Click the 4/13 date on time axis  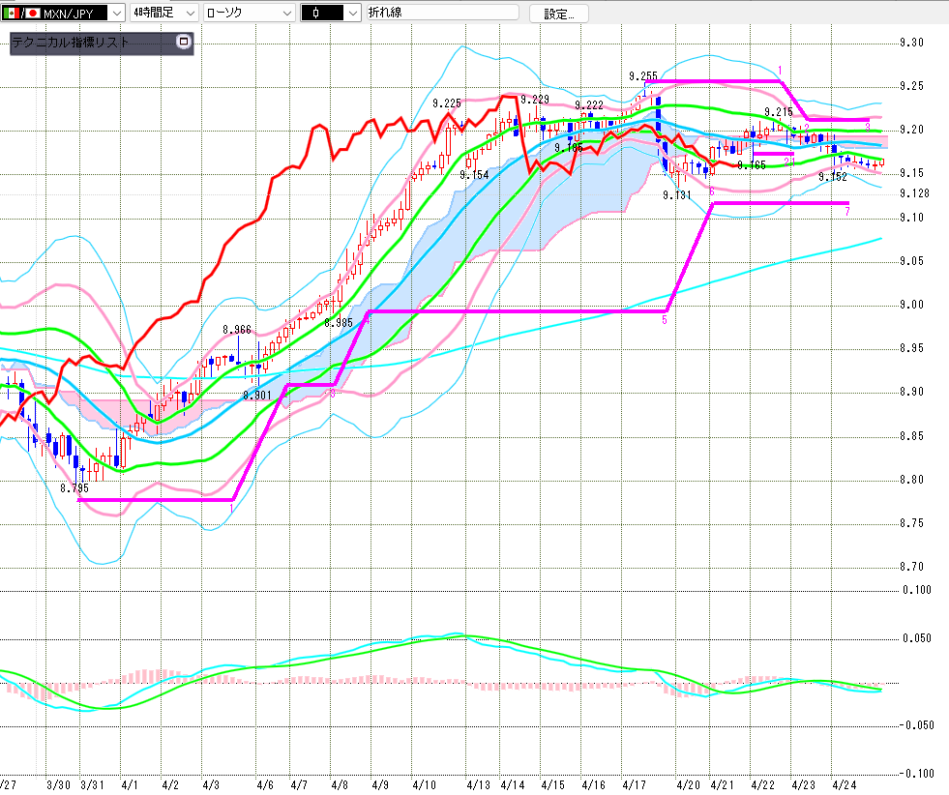coord(478,785)
